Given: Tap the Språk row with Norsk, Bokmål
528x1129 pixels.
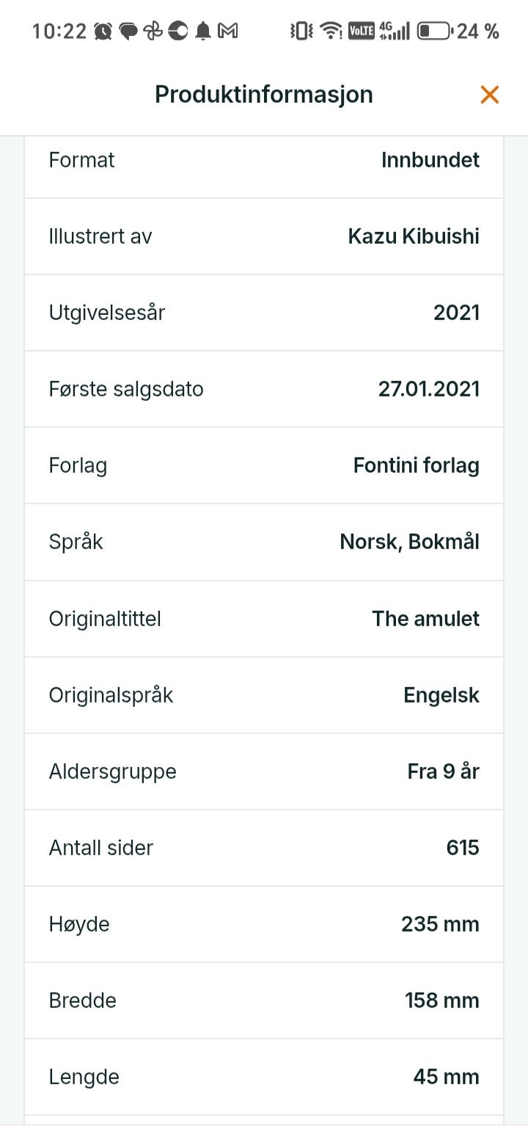Looking at the screenshot, I should (264, 542).
